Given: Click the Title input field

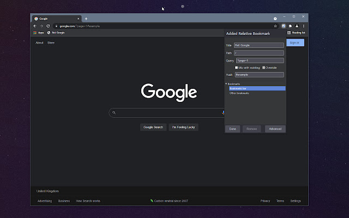Looking at the screenshot, I should point(259,45).
